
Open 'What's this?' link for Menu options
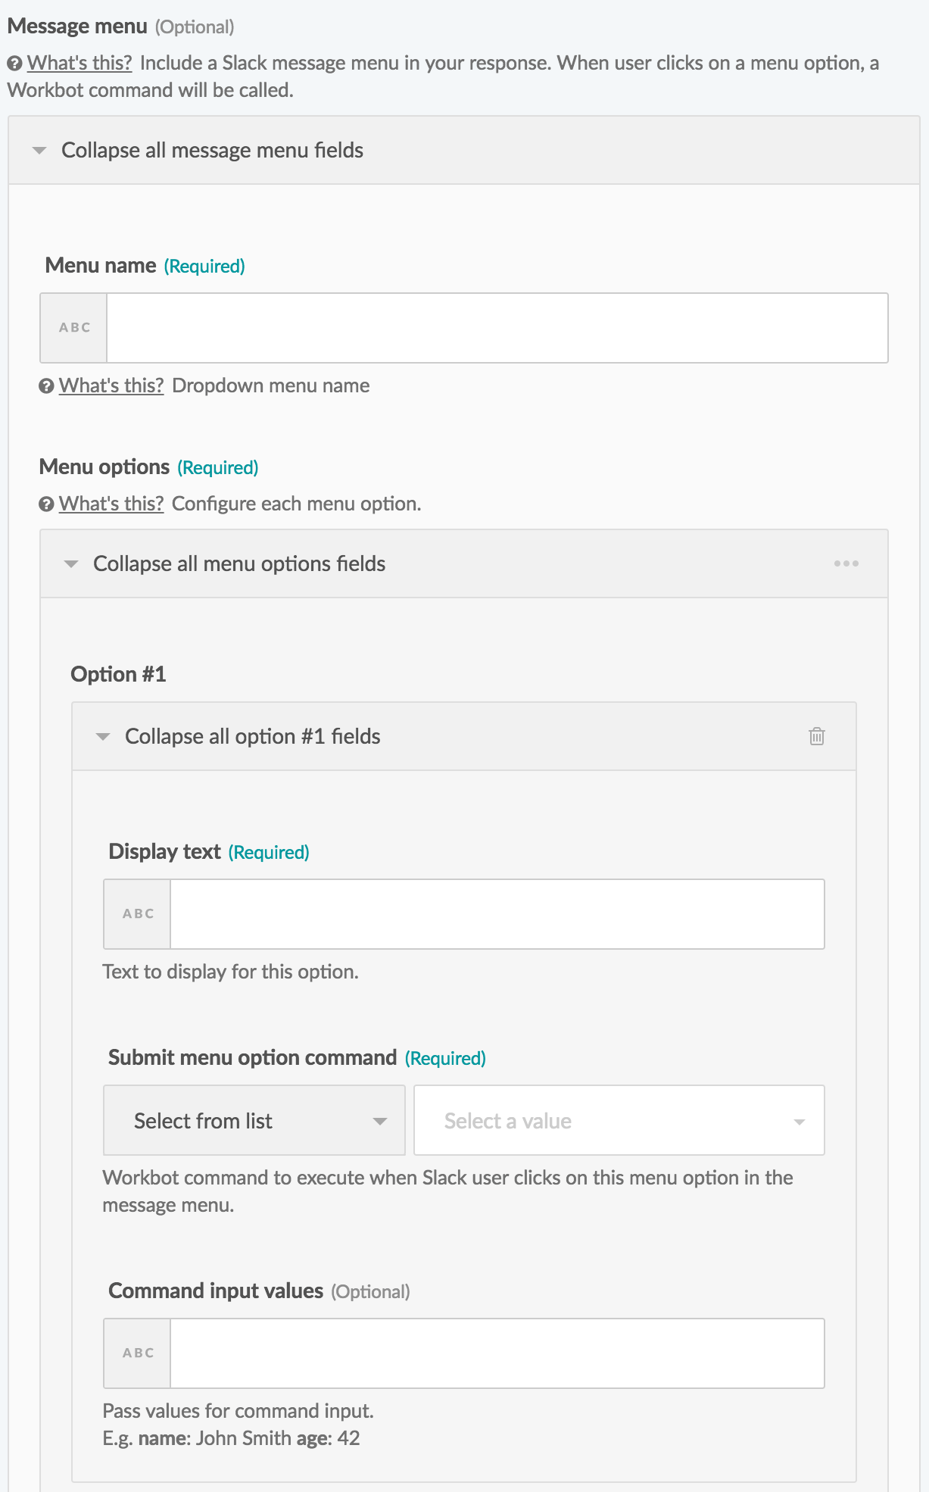[111, 504]
